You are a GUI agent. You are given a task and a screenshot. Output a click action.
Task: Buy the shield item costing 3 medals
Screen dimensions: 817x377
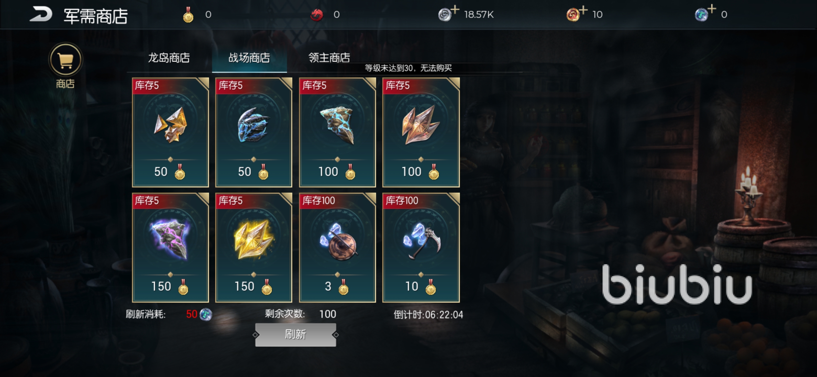tap(338, 248)
